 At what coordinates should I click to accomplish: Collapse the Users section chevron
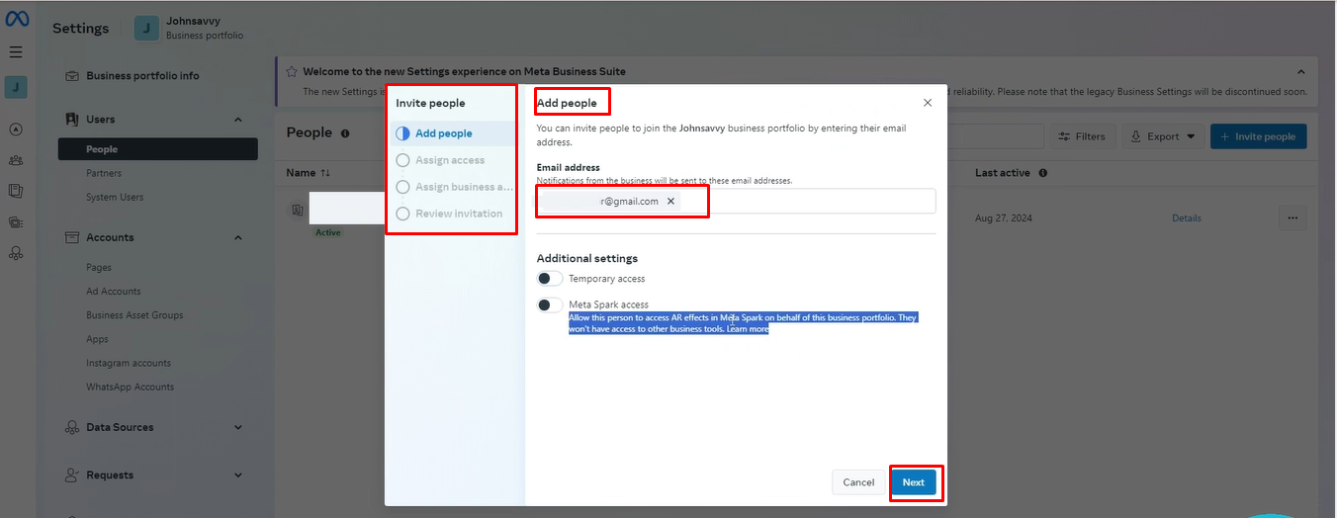238,120
